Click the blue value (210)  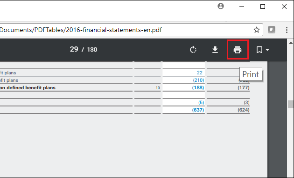pyautogui.click(x=198, y=80)
